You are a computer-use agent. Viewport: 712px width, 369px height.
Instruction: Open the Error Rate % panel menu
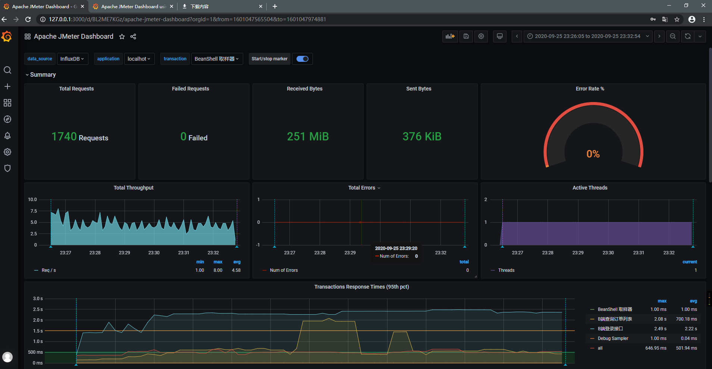pos(590,89)
